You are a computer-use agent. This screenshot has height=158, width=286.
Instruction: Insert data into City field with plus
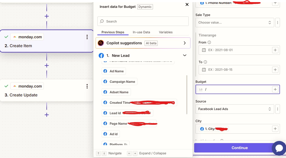[x=275, y=129]
